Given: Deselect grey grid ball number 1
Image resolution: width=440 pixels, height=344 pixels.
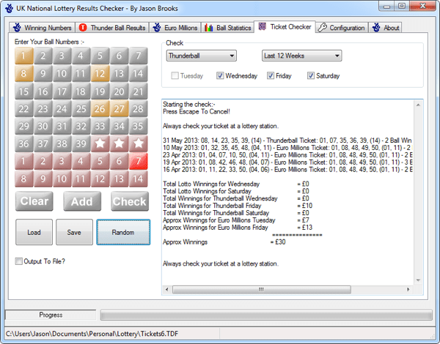Looking at the screenshot, I should tap(24, 56).
